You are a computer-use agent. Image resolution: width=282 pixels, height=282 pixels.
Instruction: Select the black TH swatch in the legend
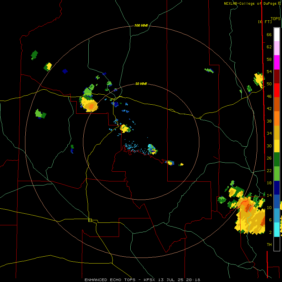(x=277, y=244)
